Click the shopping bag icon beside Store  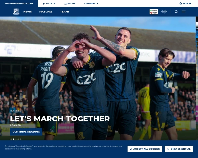(65, 4)
